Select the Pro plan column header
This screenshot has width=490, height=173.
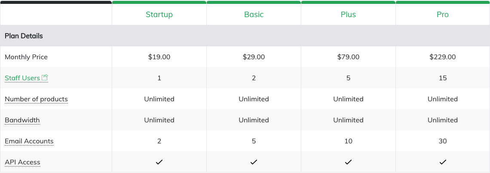point(443,14)
